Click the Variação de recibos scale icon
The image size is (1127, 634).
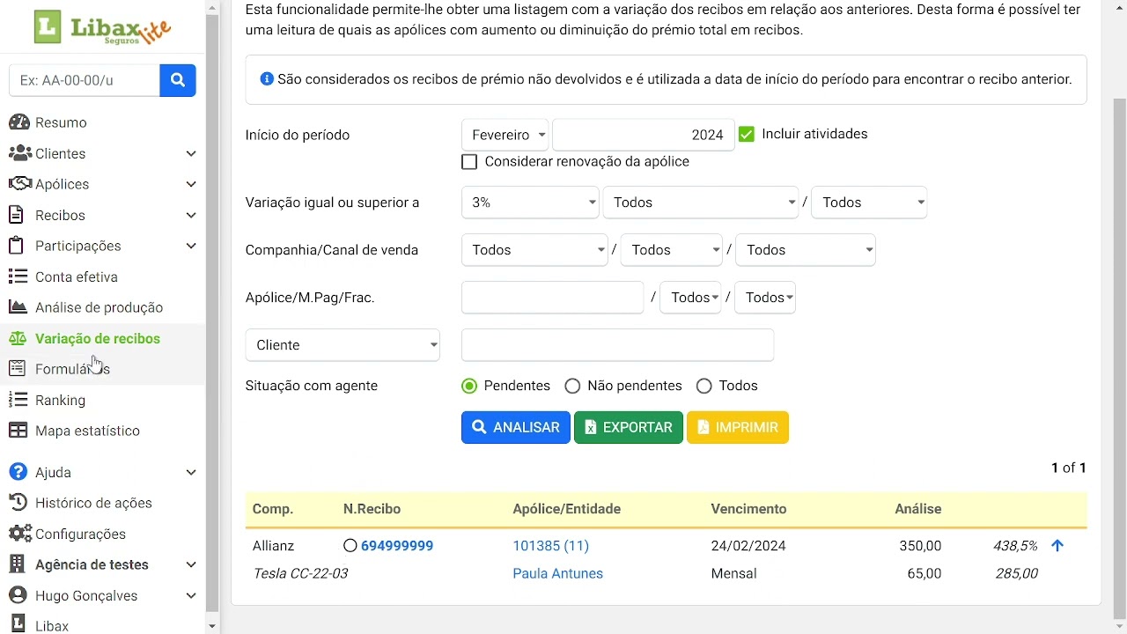18,338
